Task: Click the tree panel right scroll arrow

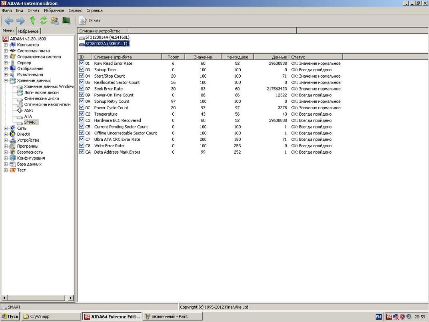Action: pos(71,298)
